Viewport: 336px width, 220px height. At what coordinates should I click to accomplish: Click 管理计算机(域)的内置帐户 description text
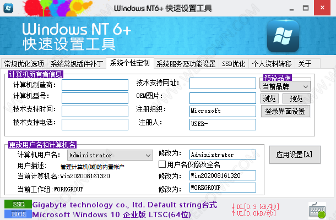click(x=93, y=167)
